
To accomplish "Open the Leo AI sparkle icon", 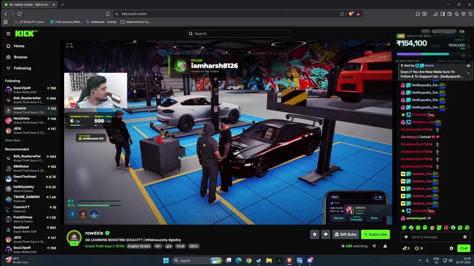I will pos(457,14).
